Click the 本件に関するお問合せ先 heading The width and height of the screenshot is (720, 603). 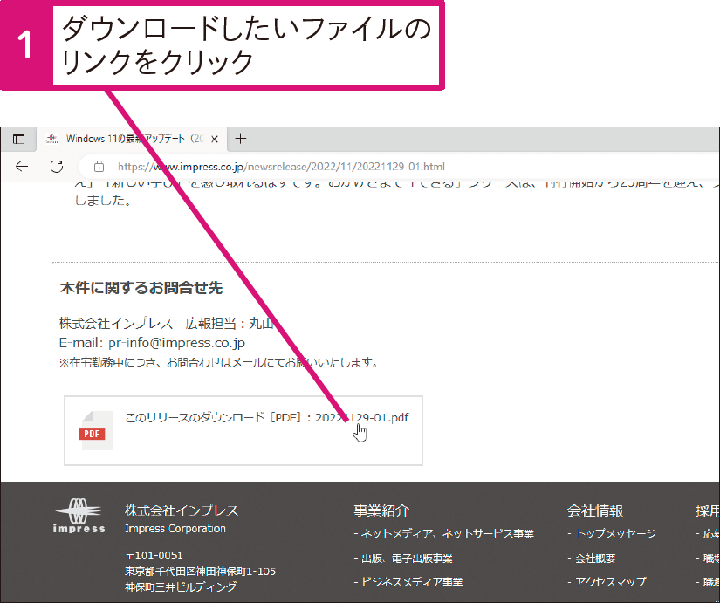(x=141, y=288)
